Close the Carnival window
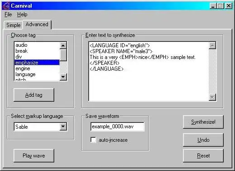 coord(229,6)
